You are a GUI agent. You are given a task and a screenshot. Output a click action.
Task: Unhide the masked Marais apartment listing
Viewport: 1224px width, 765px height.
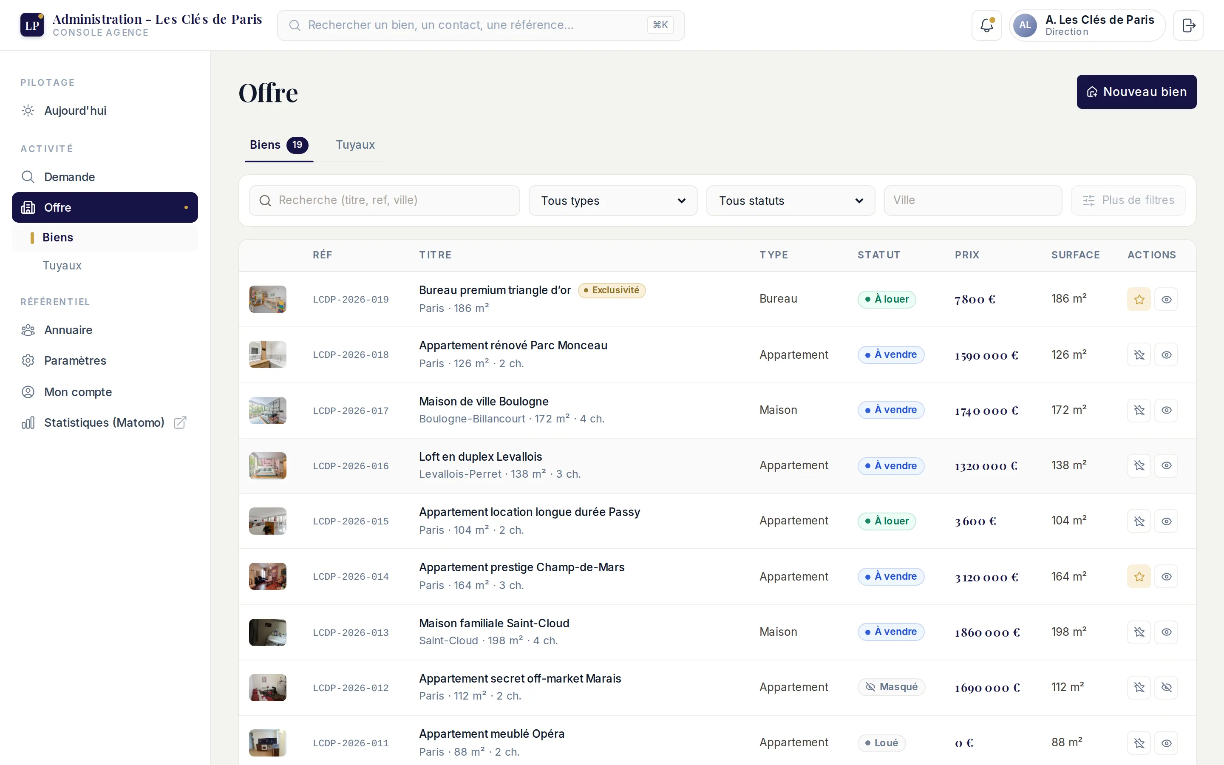[x=1166, y=687]
